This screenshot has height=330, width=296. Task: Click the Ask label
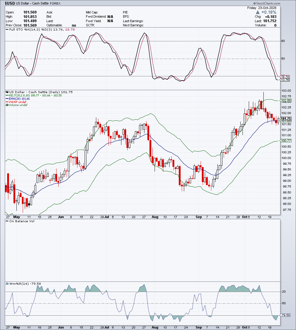pos(50,12)
